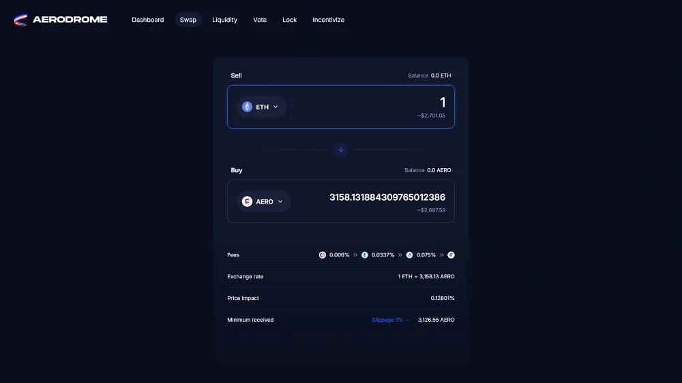Click the 0.006% fee value
Viewport: 682px width, 383px height.
coord(339,255)
